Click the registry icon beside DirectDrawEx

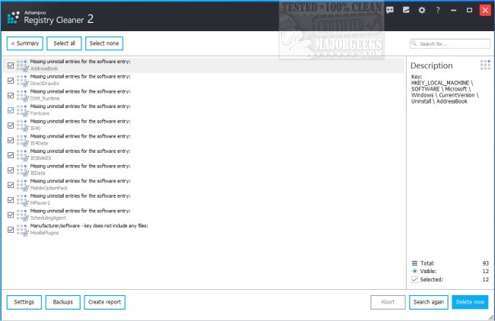click(22, 81)
